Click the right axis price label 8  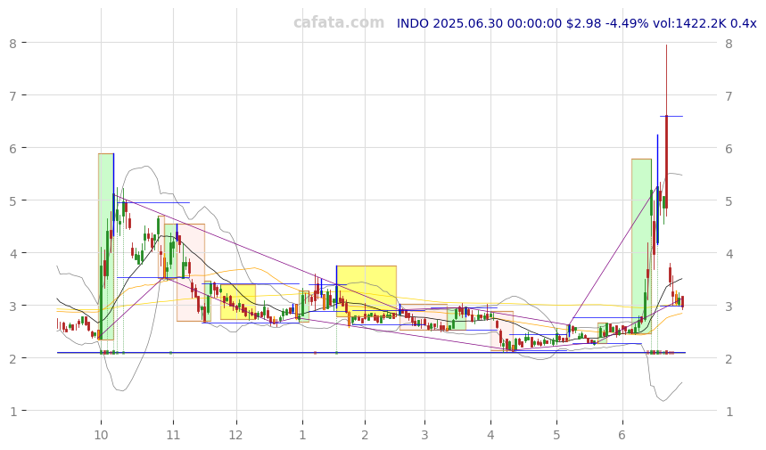729,44
